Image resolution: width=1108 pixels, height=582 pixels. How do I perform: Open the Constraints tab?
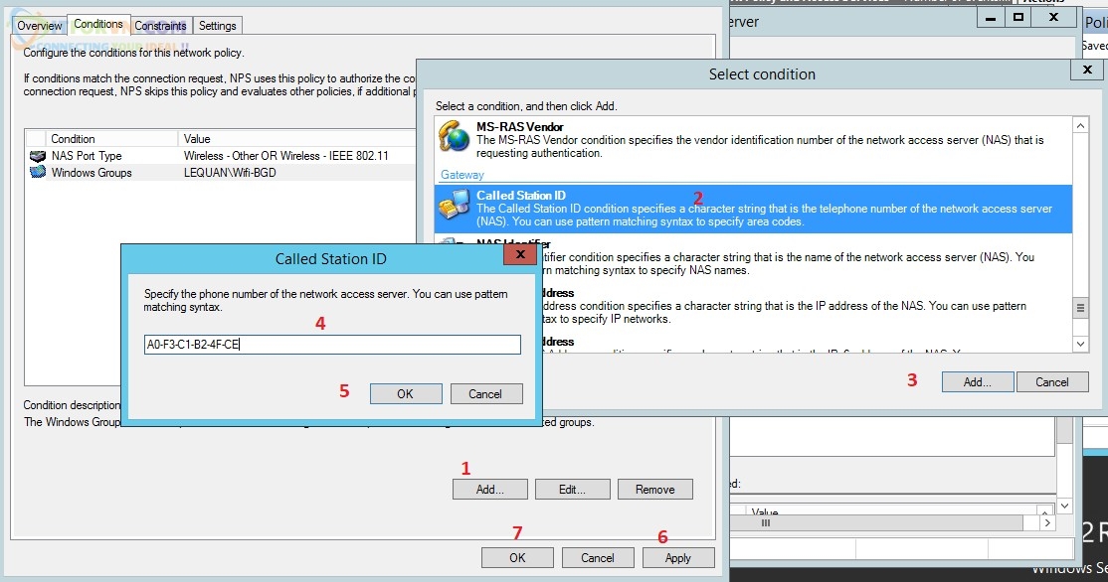[x=160, y=26]
